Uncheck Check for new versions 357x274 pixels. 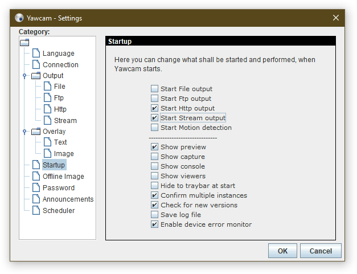[x=154, y=205]
